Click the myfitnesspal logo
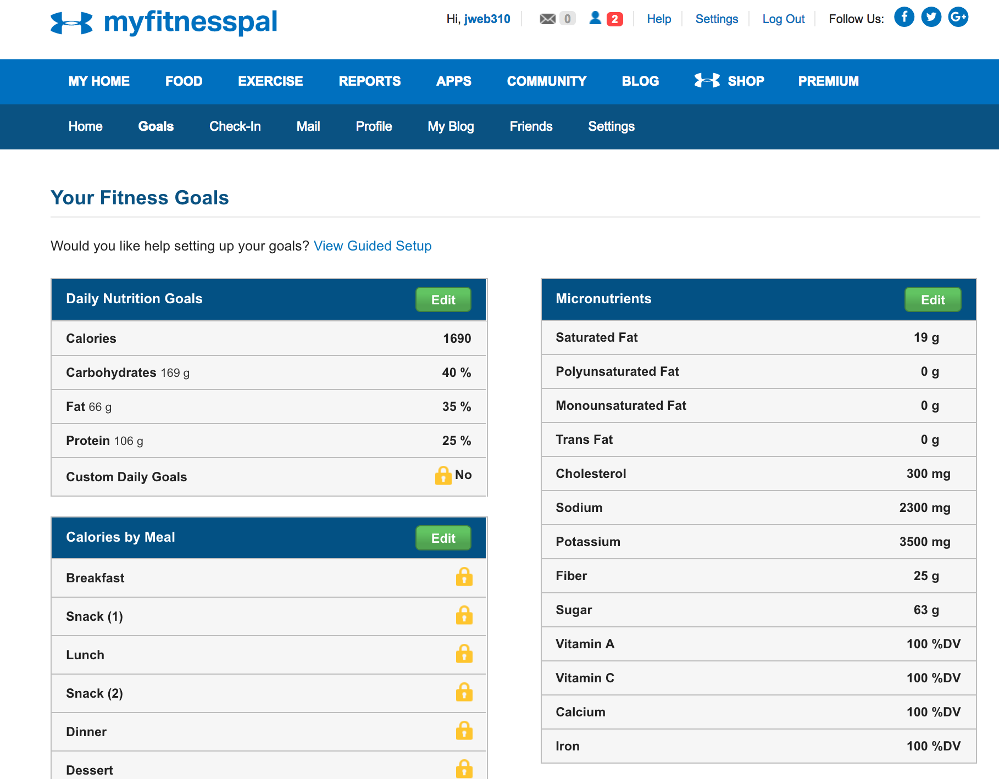 (x=164, y=23)
